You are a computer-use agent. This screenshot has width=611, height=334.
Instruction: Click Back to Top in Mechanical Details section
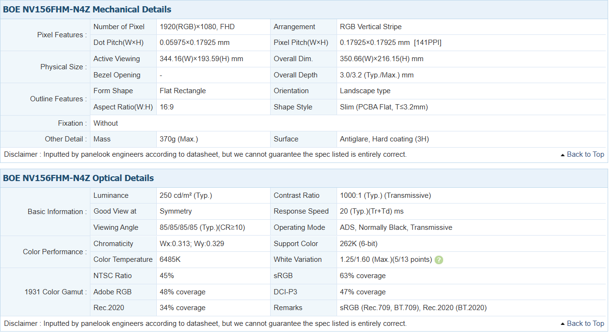pyautogui.click(x=582, y=154)
